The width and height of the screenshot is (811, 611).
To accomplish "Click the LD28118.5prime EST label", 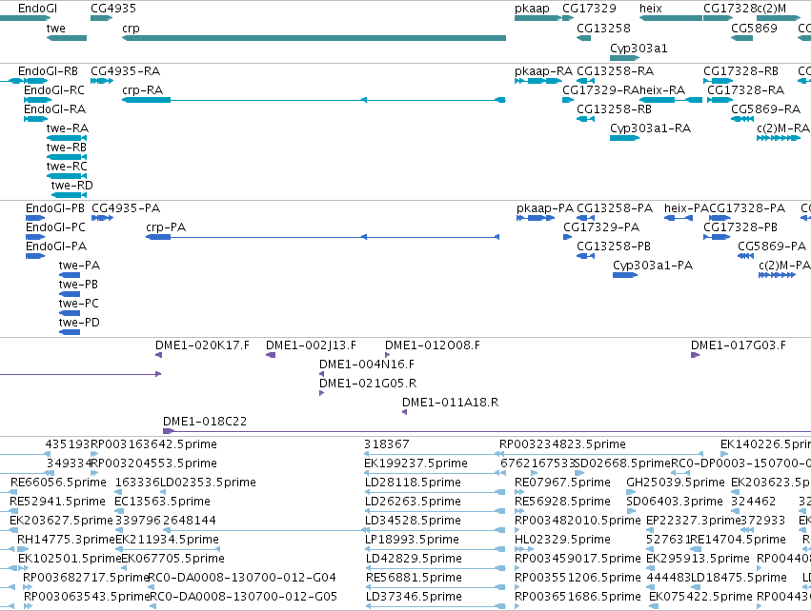I will [x=413, y=483].
